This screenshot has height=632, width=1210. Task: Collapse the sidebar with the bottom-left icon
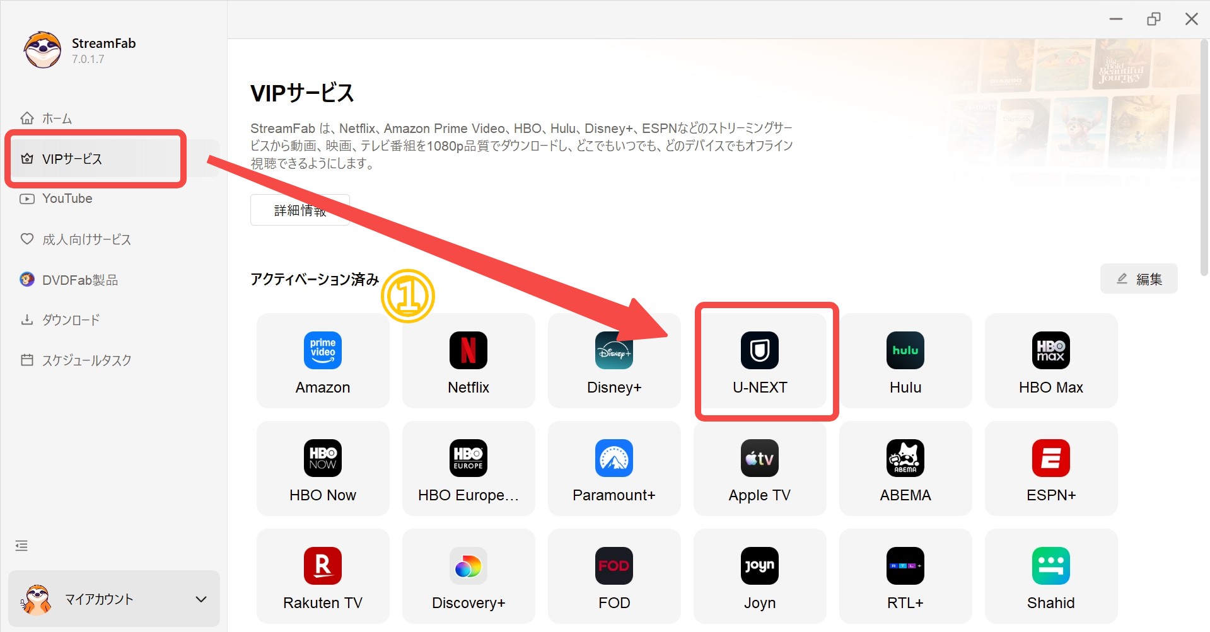click(x=21, y=545)
